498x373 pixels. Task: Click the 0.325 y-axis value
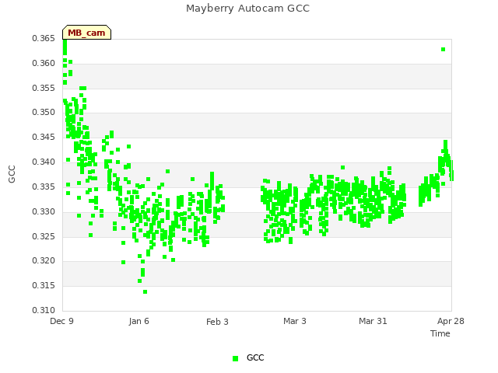(44, 236)
